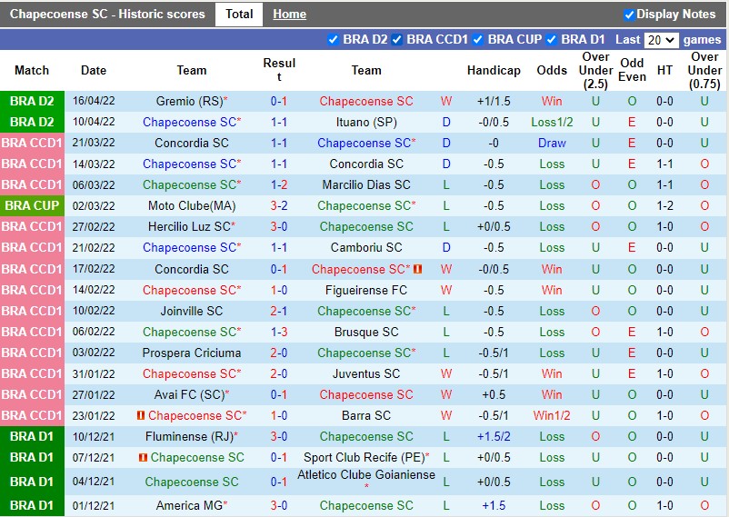Screen dimensions: 729x517
Task: Open Joinville SC team link
Action: click(192, 311)
